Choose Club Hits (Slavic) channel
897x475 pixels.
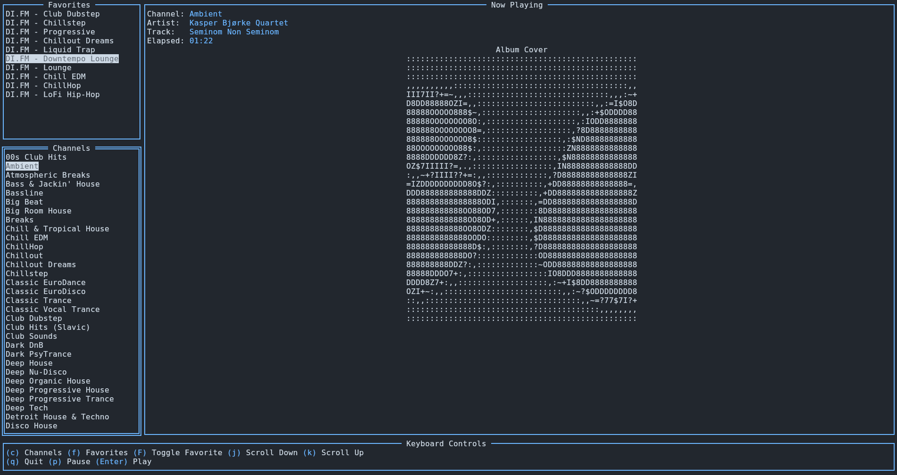(48, 327)
